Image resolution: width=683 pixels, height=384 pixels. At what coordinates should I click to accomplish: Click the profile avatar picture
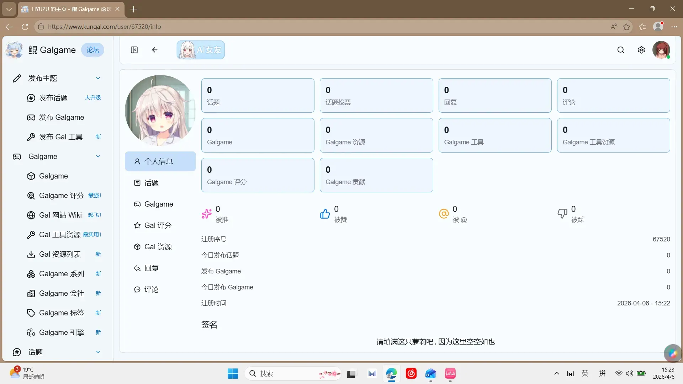[160, 110]
